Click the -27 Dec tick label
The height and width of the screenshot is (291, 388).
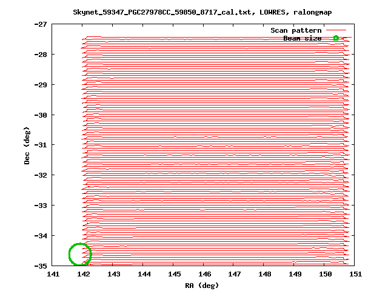pyautogui.click(x=41, y=24)
